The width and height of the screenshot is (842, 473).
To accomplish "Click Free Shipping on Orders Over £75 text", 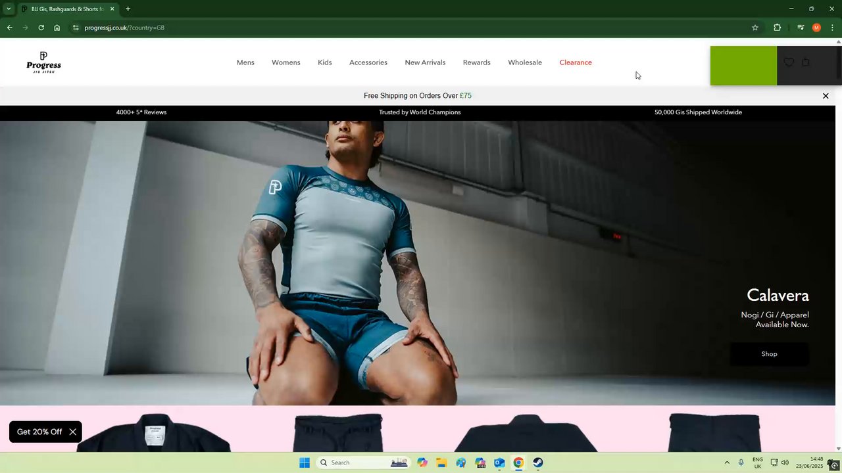I will pos(418,96).
